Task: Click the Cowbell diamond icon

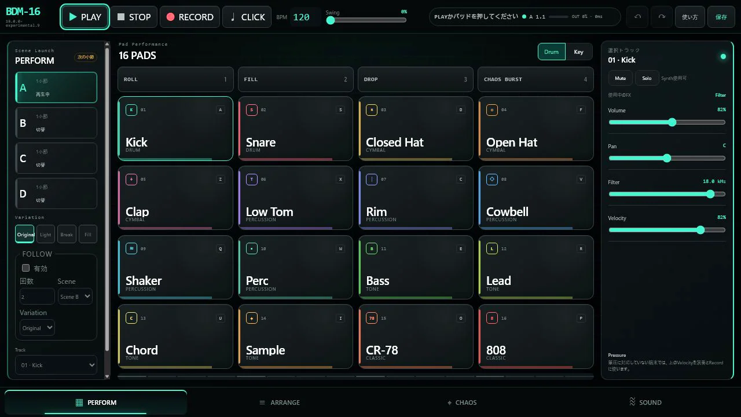Action: tap(492, 180)
